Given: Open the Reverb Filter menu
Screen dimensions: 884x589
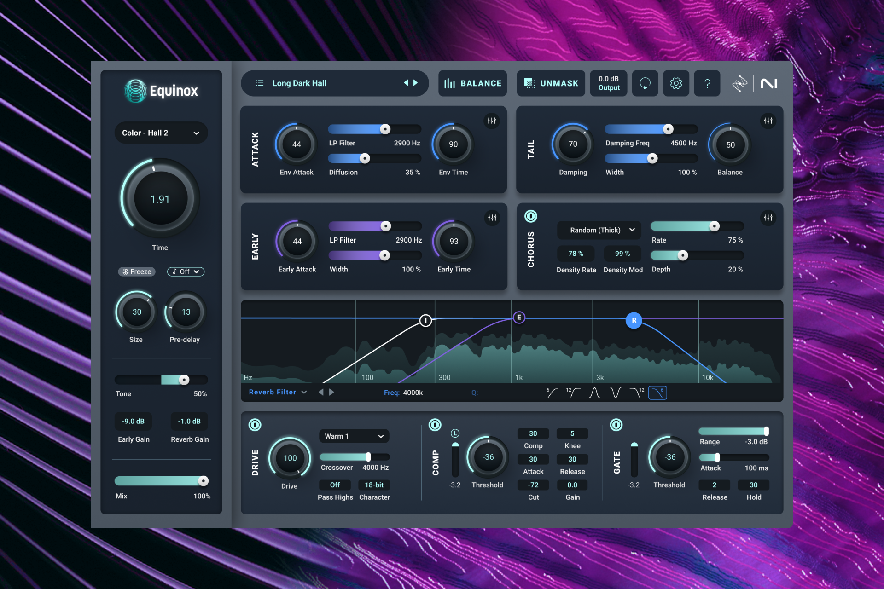Looking at the screenshot, I should [278, 392].
